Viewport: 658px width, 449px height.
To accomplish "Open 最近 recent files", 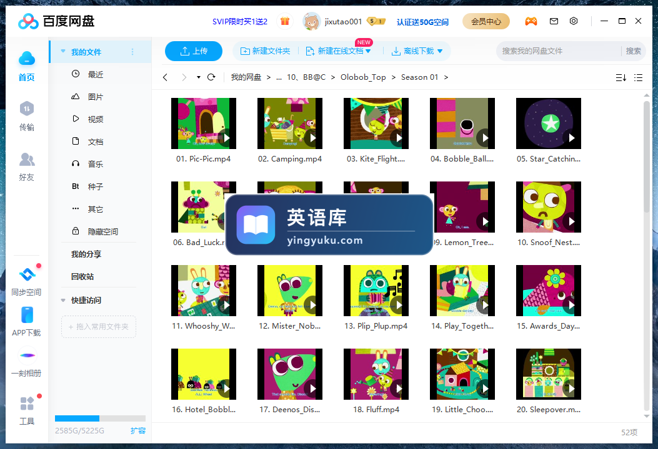I will 95,74.
